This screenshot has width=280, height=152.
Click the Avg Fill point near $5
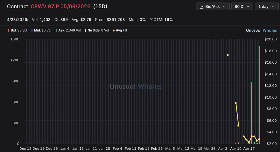click(x=238, y=126)
